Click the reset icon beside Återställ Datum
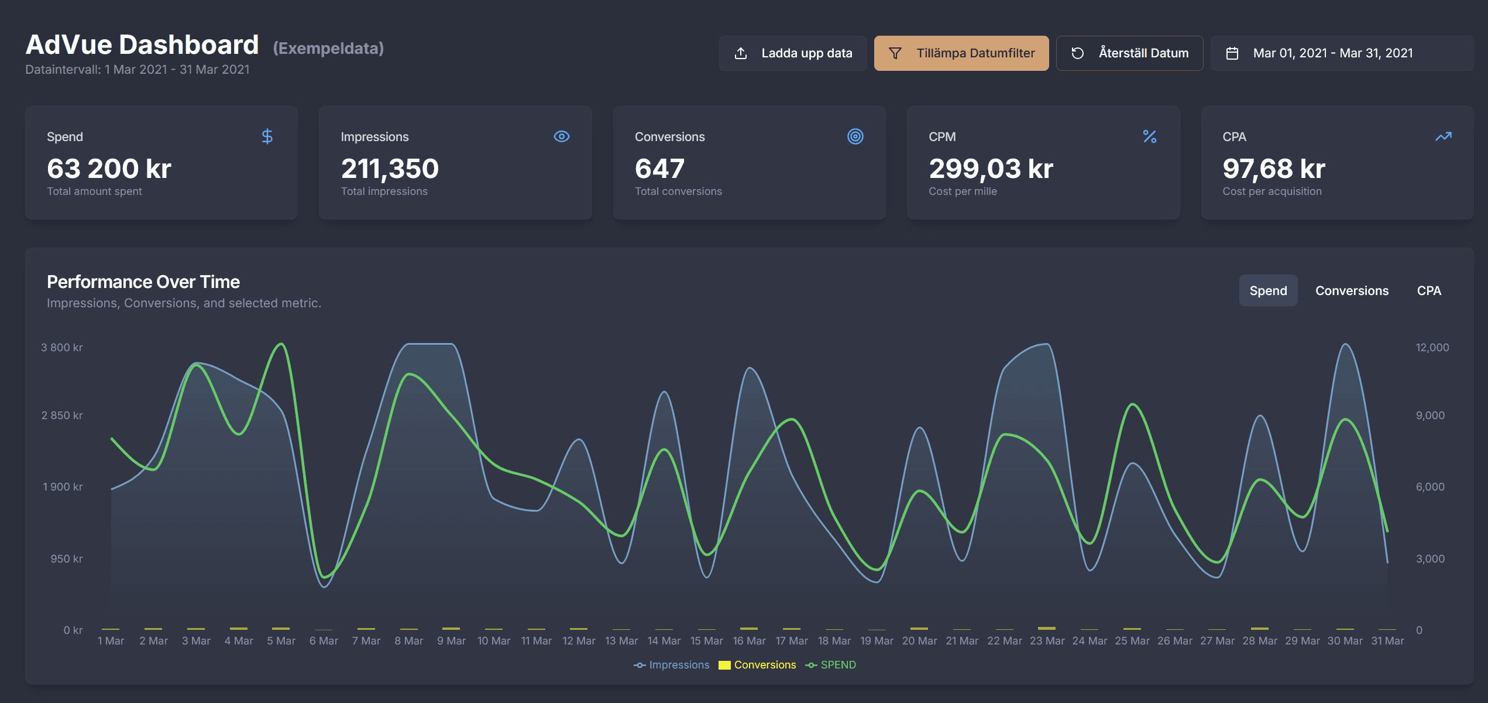This screenshot has height=703, width=1488. pos(1077,53)
